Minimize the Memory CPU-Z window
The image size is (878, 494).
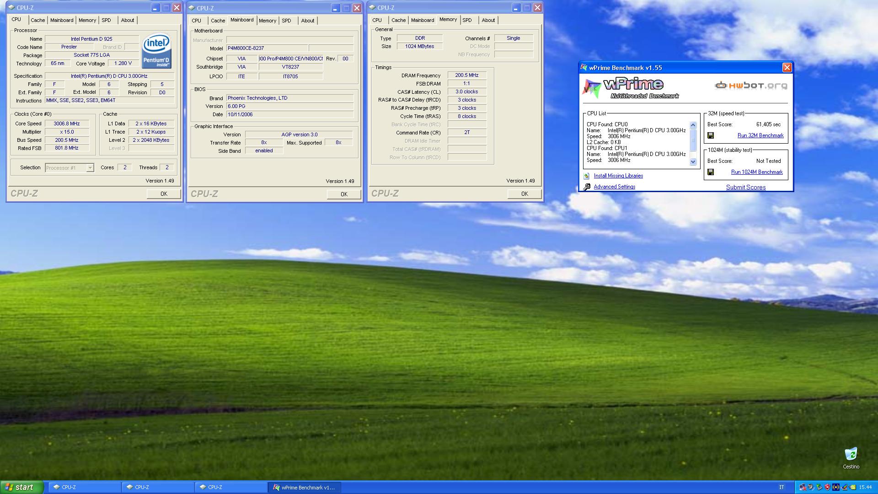click(x=516, y=8)
